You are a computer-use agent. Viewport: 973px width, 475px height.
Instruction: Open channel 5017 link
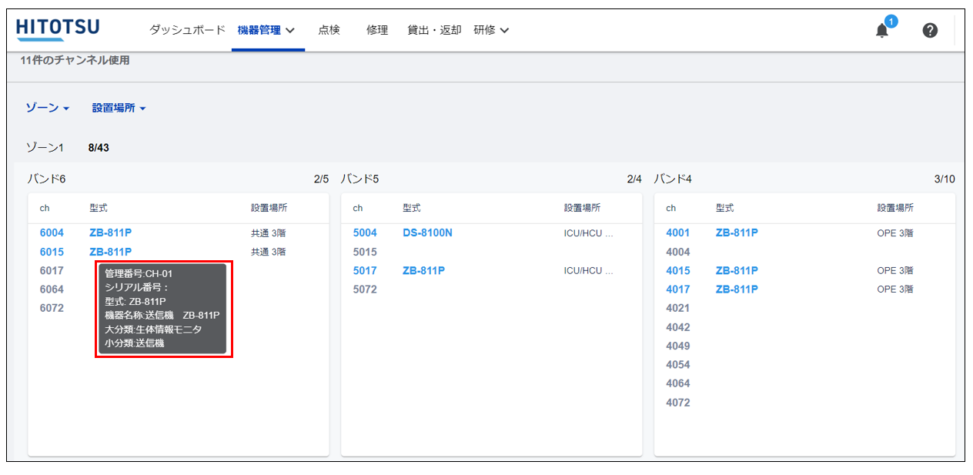point(365,270)
